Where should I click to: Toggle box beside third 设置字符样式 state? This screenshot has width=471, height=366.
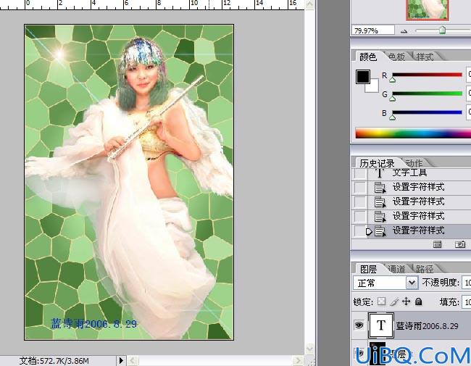tap(360, 217)
